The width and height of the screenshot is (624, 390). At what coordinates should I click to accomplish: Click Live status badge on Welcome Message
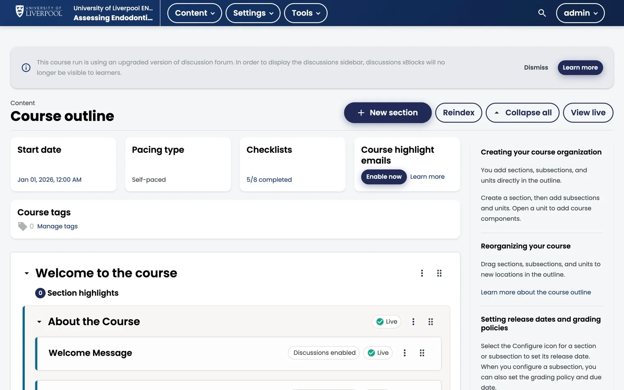click(378, 353)
